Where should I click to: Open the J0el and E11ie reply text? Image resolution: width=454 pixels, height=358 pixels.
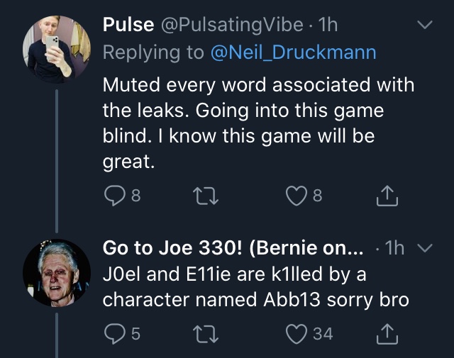click(255, 286)
